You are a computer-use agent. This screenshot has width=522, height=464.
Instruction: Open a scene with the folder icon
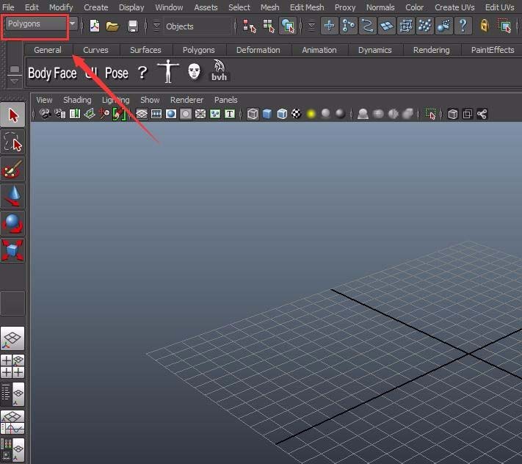click(113, 26)
